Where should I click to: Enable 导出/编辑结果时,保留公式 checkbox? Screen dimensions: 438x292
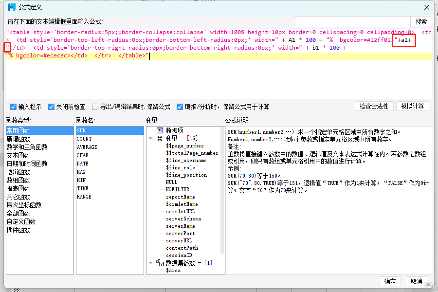[95, 107]
